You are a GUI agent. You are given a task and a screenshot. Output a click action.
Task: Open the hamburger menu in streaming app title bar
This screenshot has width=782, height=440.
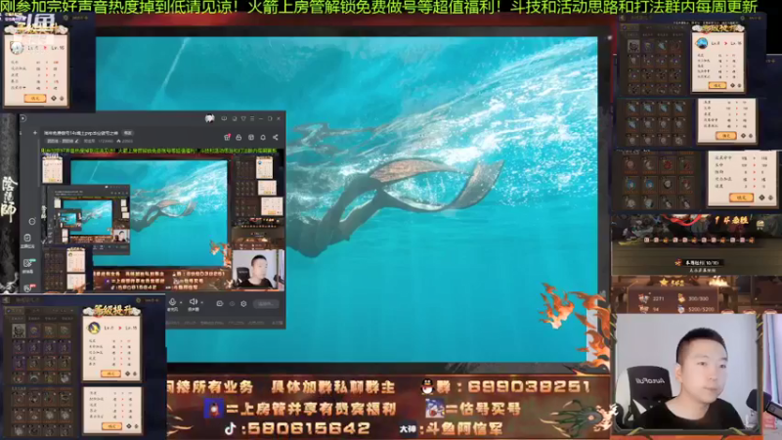point(252,118)
